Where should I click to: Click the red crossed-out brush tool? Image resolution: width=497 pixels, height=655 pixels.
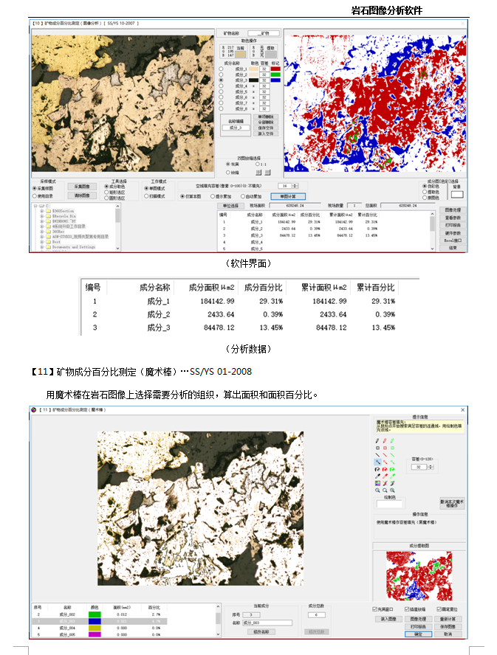pyautogui.click(x=385, y=483)
